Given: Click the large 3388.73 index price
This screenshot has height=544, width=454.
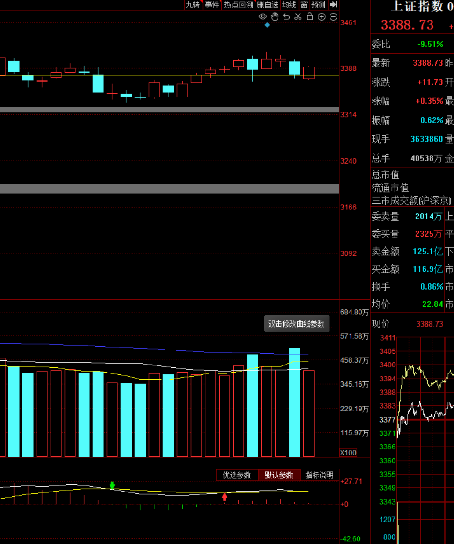Looking at the screenshot, I should 407,25.
